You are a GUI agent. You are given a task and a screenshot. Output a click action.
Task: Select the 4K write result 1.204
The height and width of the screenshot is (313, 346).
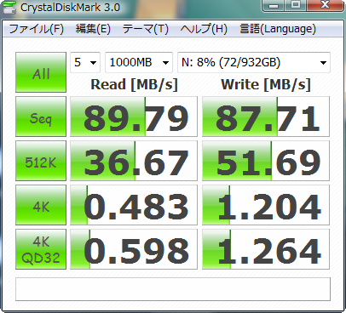pyautogui.click(x=266, y=205)
